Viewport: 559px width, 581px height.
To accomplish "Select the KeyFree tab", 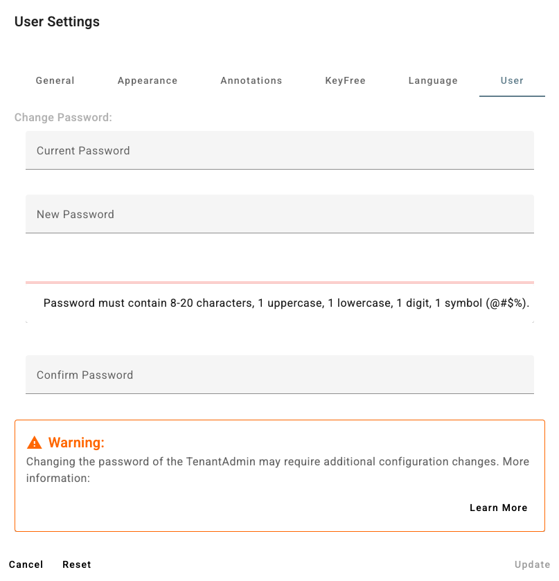I will pos(345,80).
